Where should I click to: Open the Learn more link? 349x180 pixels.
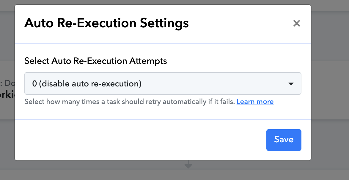[255, 102]
